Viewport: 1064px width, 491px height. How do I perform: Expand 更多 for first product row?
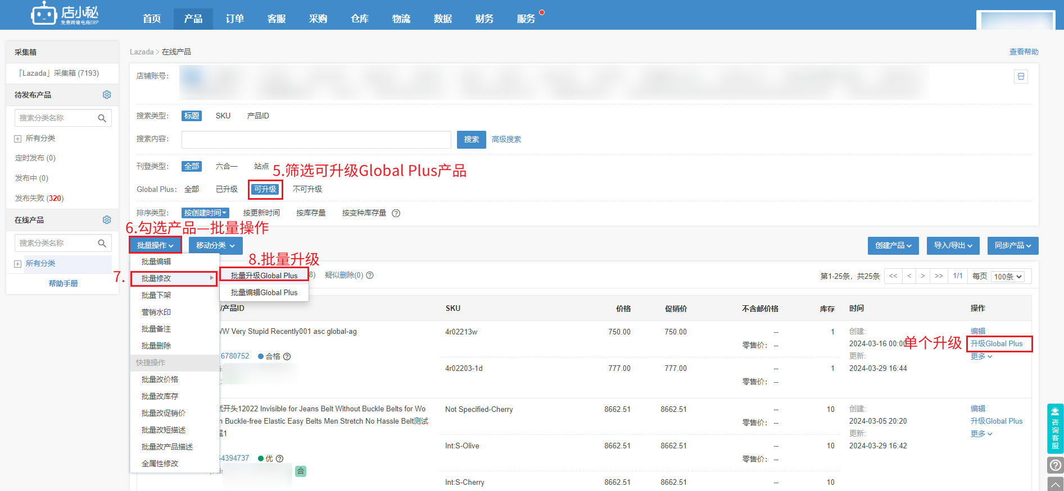[981, 356]
